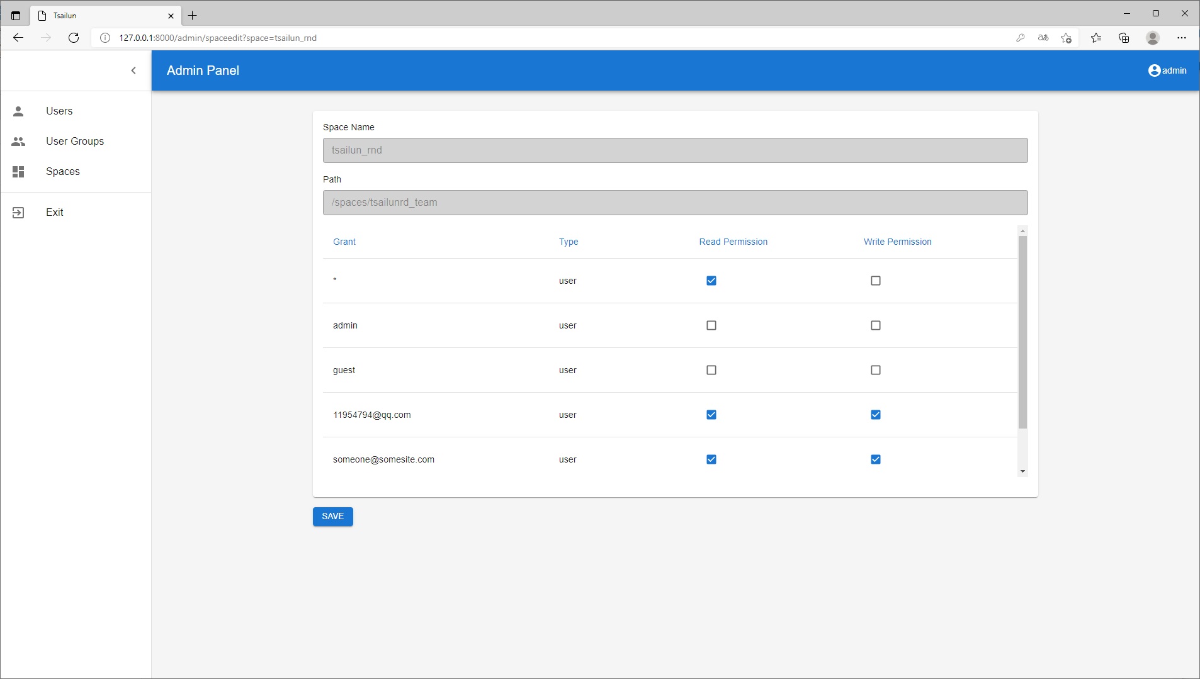Open the Favorites list icon

(x=1096, y=38)
